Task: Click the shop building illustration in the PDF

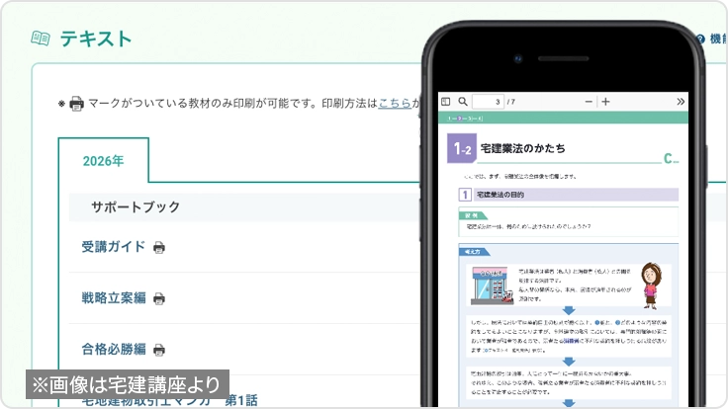Action: (493, 286)
